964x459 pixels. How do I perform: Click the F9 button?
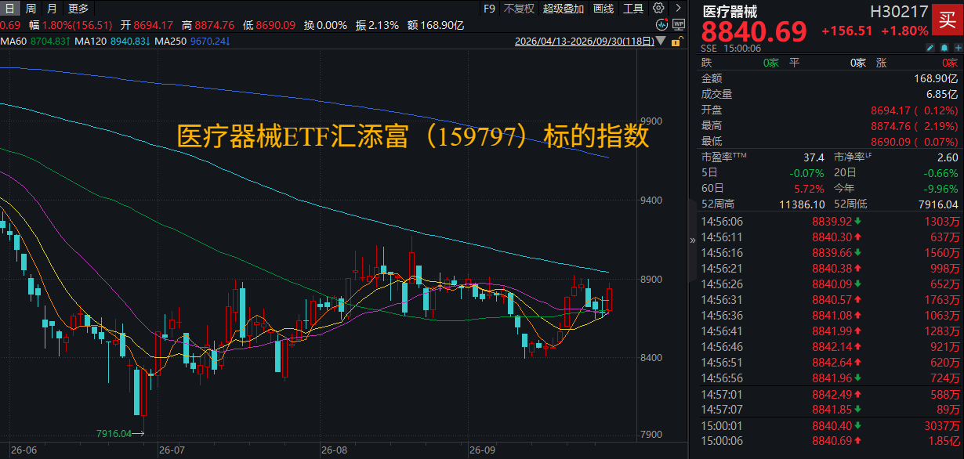[x=490, y=9]
